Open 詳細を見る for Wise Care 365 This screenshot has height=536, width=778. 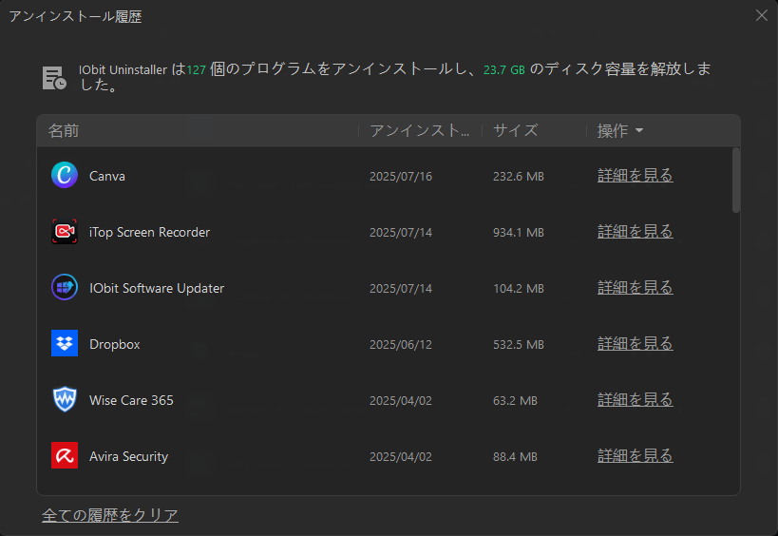tap(636, 400)
